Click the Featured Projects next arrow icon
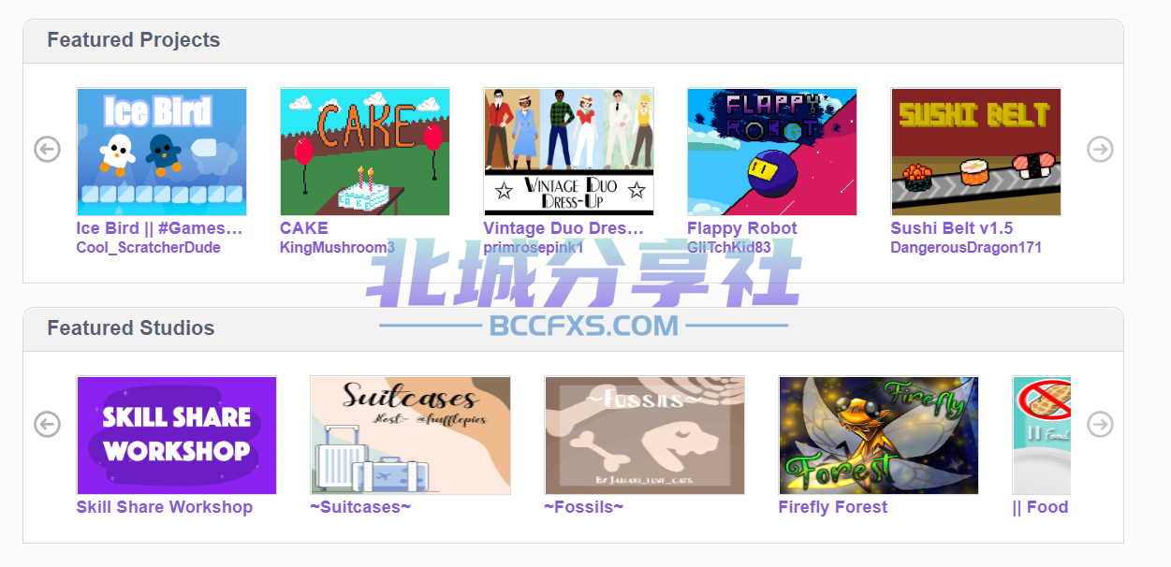Screen dimensions: 1171x567 click(x=1100, y=149)
